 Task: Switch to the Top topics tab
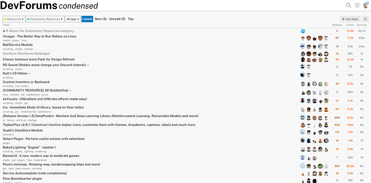[x=131, y=19]
